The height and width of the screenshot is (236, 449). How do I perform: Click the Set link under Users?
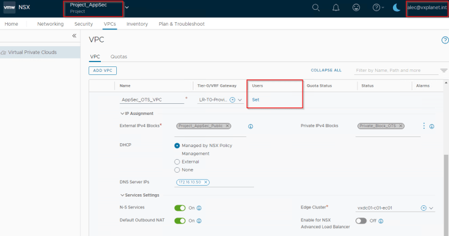point(255,100)
